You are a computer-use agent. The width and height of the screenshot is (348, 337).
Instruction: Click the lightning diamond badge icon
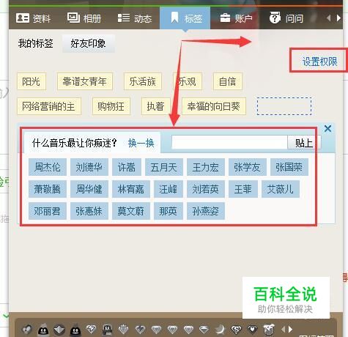pyautogui.click(x=91, y=330)
